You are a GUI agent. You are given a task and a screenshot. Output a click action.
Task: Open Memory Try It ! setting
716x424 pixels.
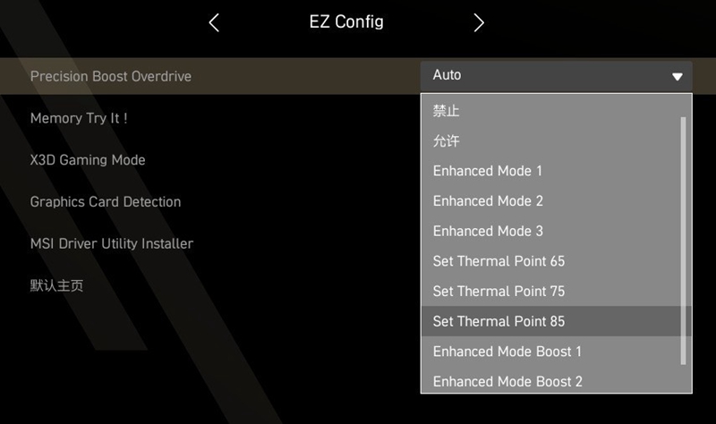pos(79,118)
